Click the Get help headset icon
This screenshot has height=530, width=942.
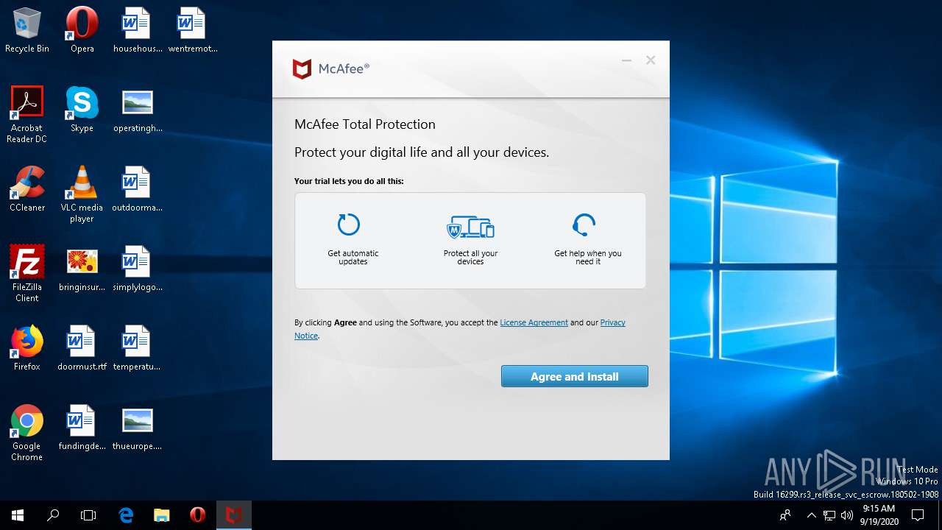(x=584, y=225)
